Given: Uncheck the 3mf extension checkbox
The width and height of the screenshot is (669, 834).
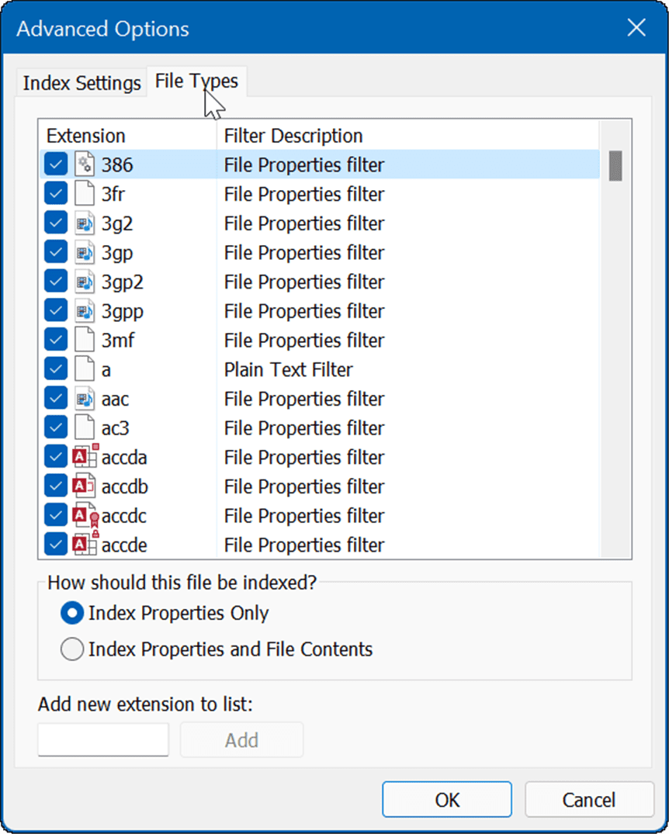Looking at the screenshot, I should pos(56,341).
